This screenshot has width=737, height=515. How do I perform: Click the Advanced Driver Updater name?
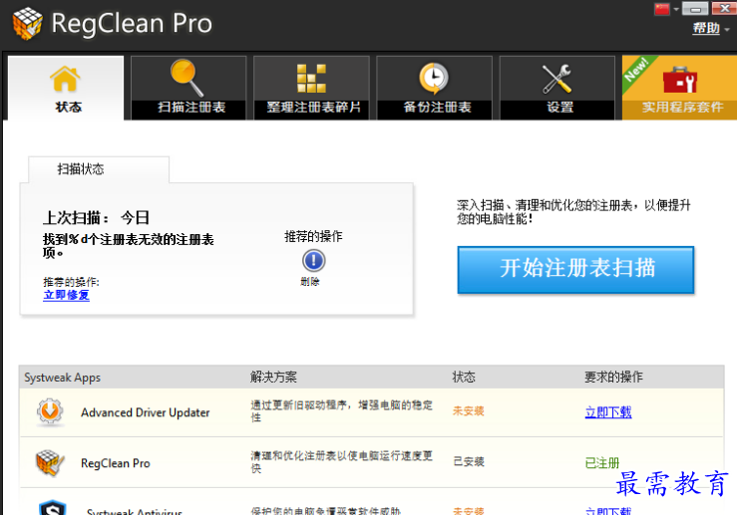click(x=146, y=412)
